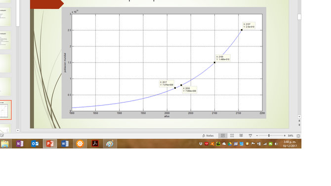
Task: Click red Adobe tray icon
Action: 207,144
